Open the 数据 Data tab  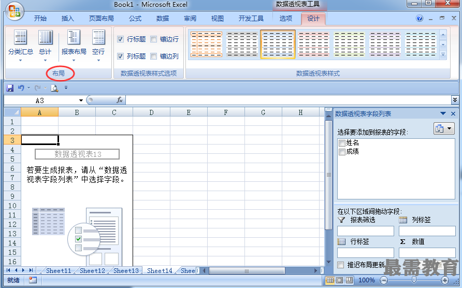[163, 19]
